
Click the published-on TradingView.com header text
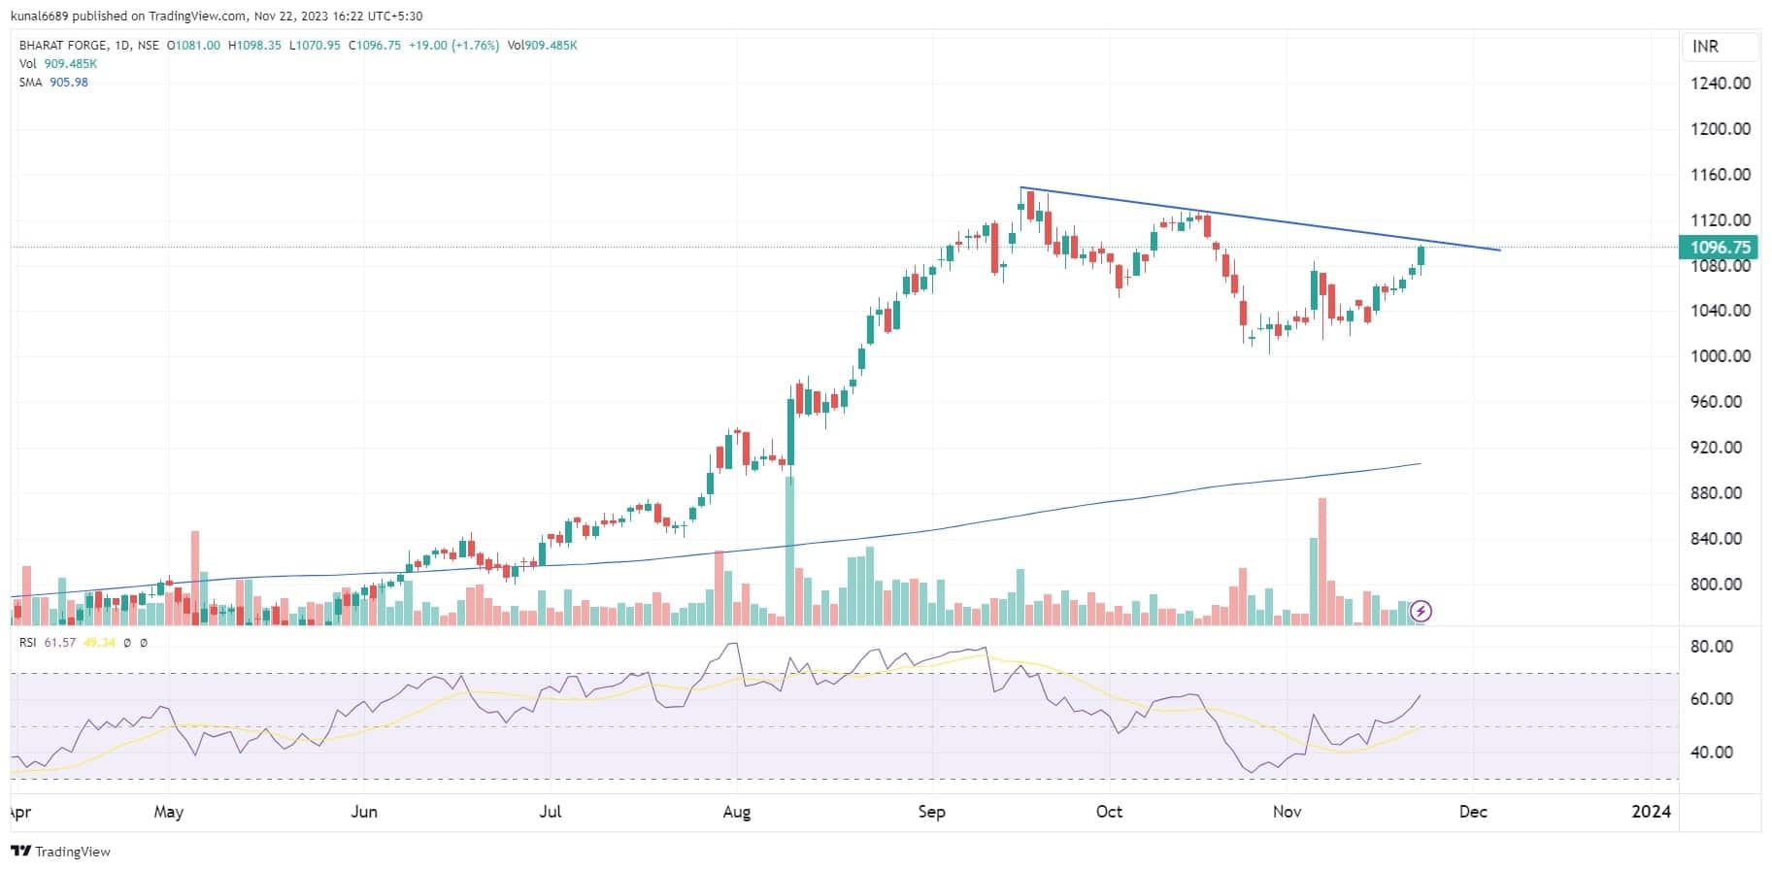(216, 16)
